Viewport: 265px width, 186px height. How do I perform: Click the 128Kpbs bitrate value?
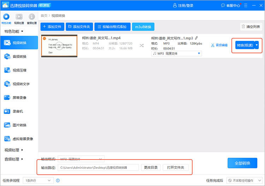click(x=196, y=43)
